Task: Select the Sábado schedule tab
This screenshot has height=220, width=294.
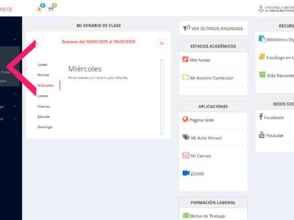Action: pyautogui.click(x=43, y=117)
